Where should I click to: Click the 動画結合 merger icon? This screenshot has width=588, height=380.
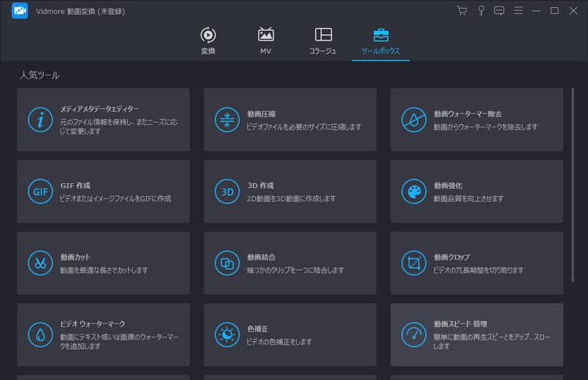(227, 263)
